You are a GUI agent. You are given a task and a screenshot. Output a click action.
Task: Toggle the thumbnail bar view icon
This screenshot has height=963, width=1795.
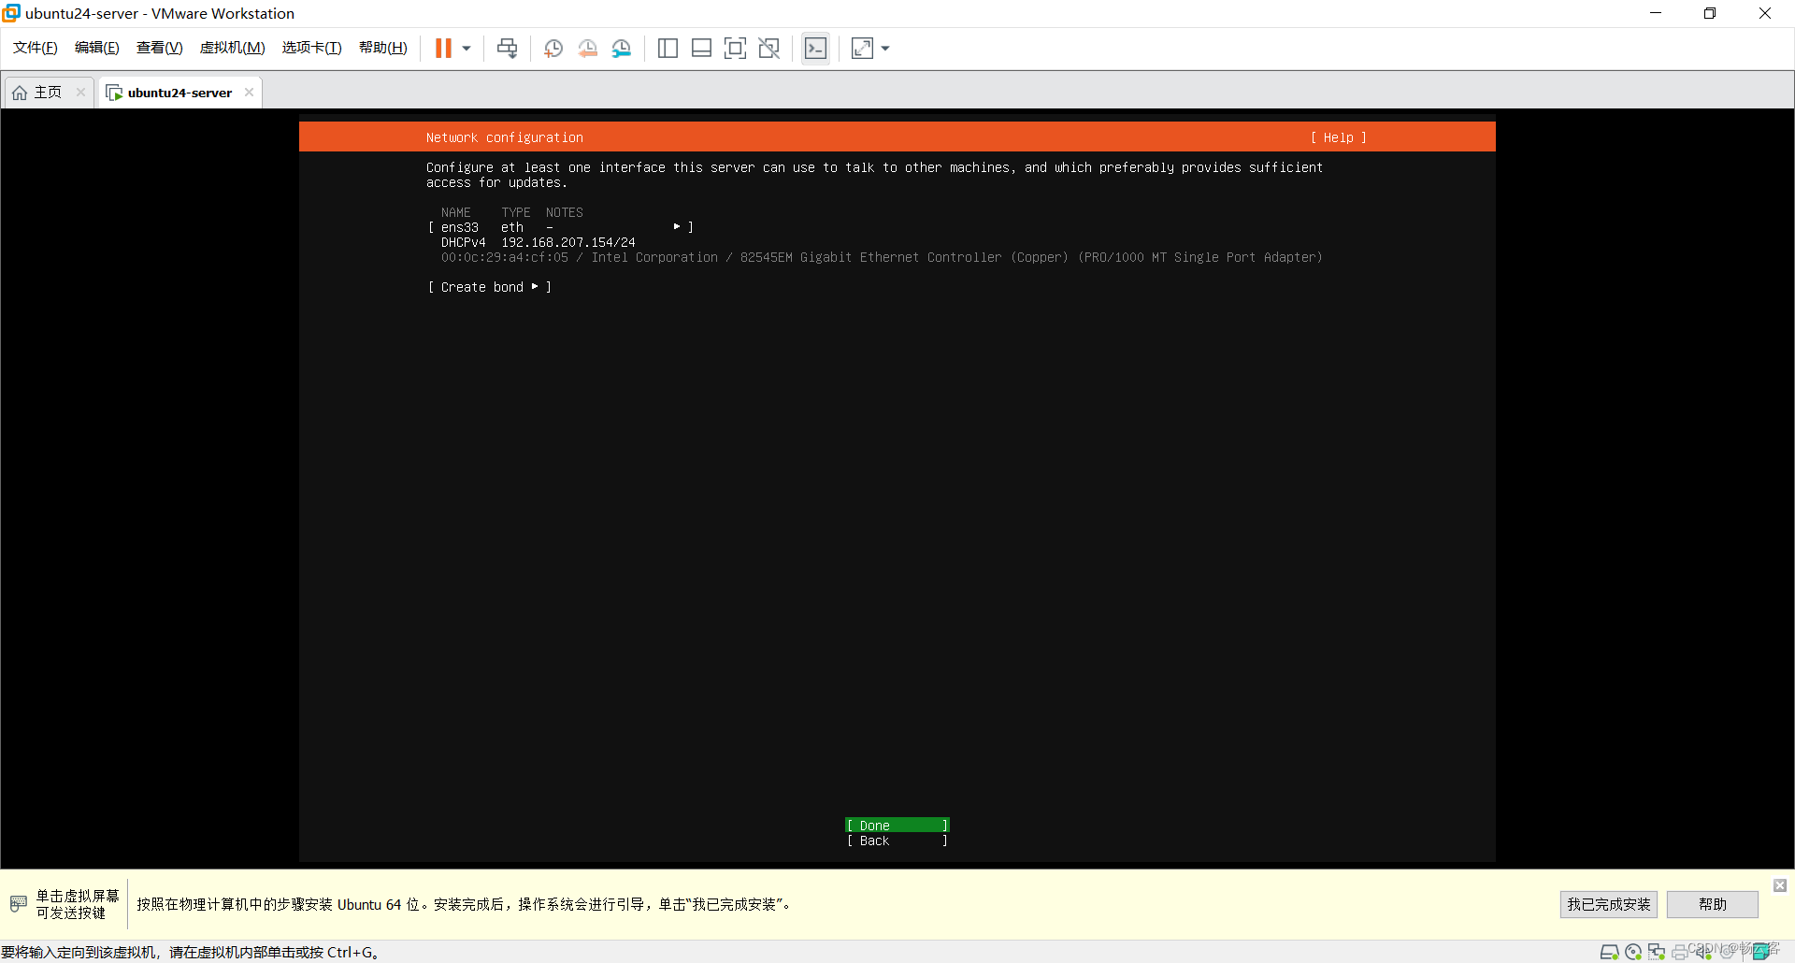[701, 49]
